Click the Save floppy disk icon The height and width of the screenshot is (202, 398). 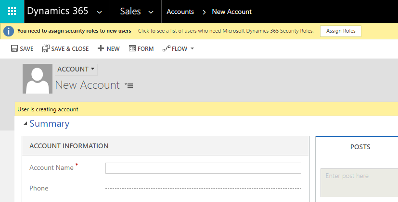pyautogui.click(x=14, y=48)
